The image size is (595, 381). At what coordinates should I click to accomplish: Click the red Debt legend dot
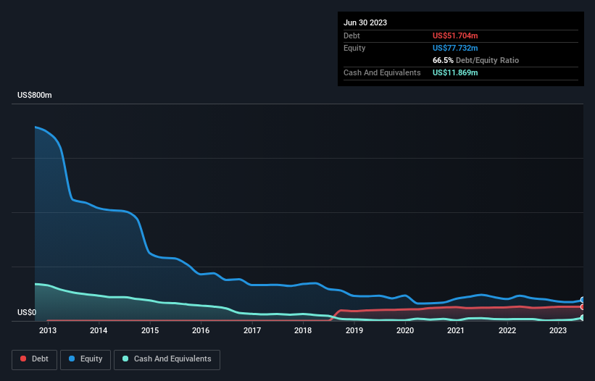(23, 359)
